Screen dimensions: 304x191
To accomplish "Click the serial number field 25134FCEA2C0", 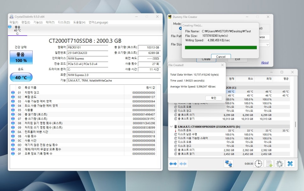I will (x=87, y=53).
